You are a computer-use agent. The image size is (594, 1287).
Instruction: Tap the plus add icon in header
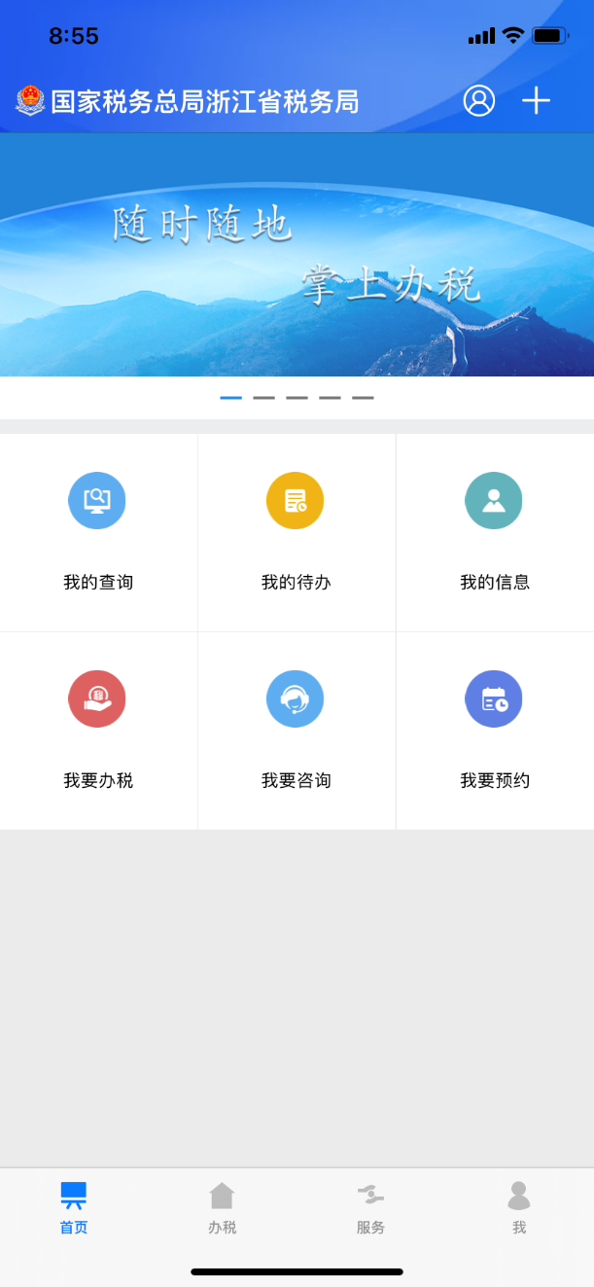tap(536, 100)
